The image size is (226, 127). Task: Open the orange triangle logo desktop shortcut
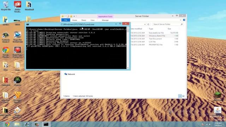point(17,97)
